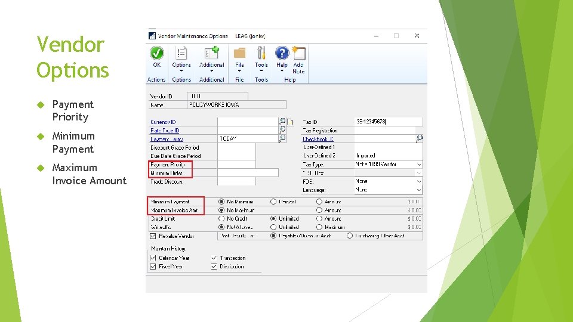Image resolution: width=573 pixels, height=322 pixels.
Task: Open the Rate Type ID lookup magnifier
Action: (x=282, y=130)
